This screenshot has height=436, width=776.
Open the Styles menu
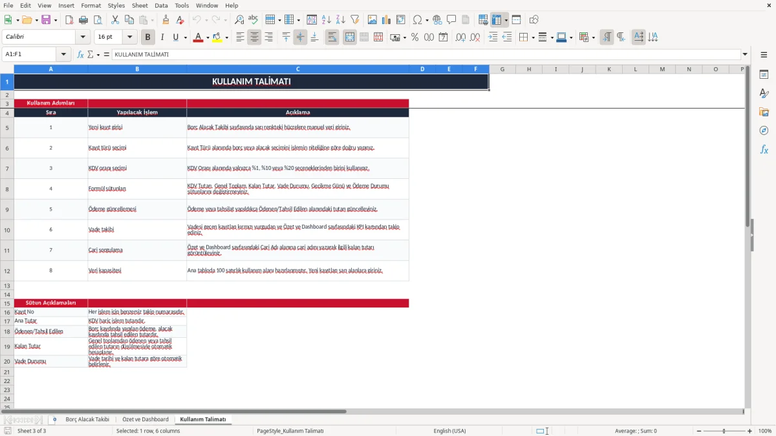click(x=116, y=5)
